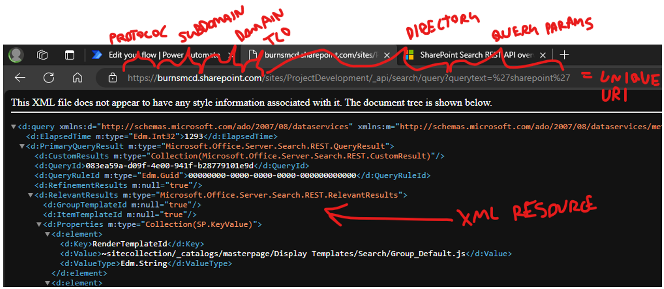Screen dimensions: 664x289
Task: View site info via the lock icon
Action: pyautogui.click(x=112, y=78)
